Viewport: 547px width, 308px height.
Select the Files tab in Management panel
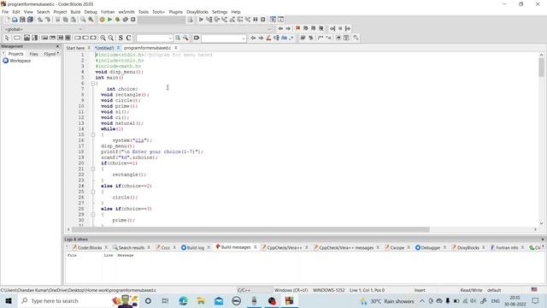[33, 54]
